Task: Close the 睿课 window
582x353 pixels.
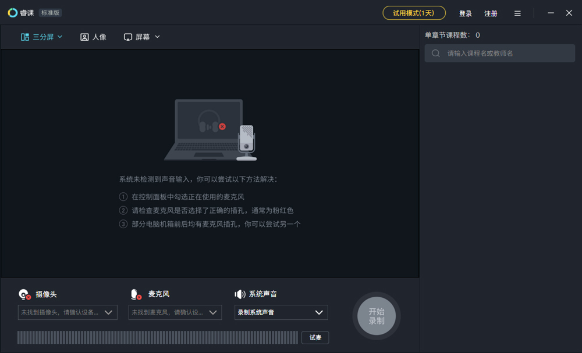Action: [x=569, y=13]
